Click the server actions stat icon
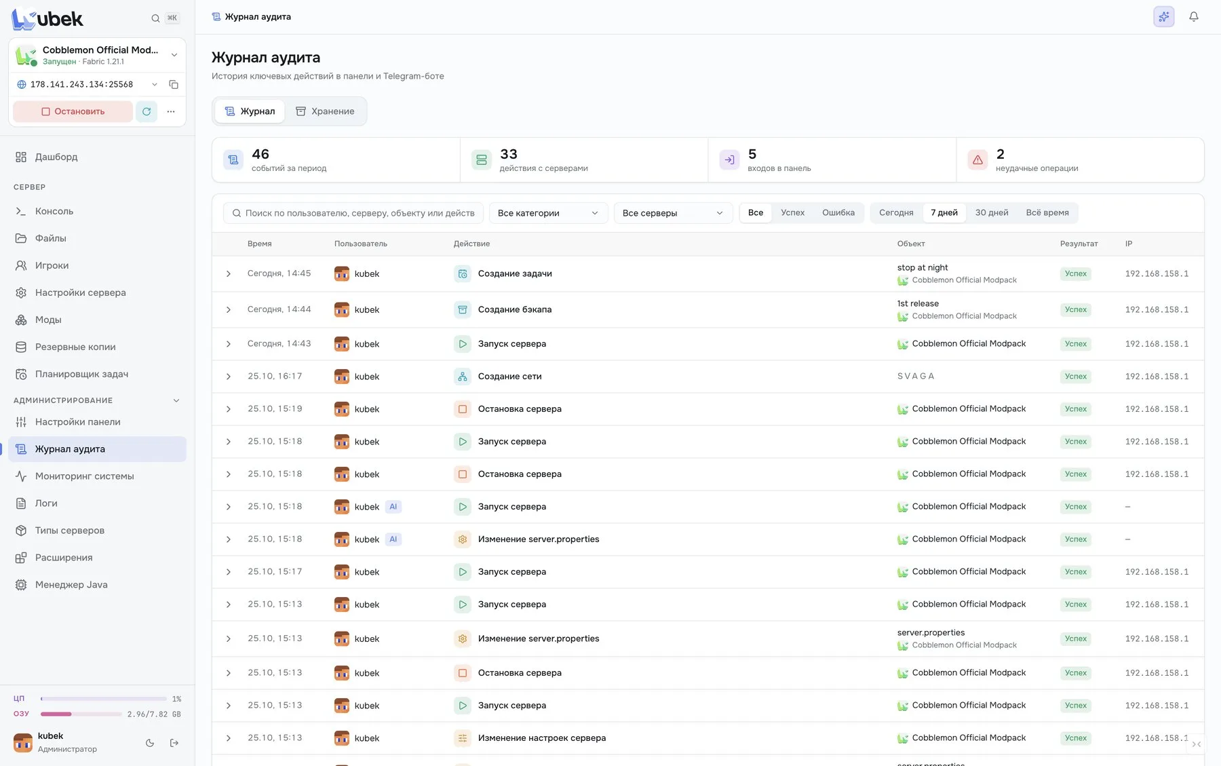1221x766 pixels. point(482,160)
